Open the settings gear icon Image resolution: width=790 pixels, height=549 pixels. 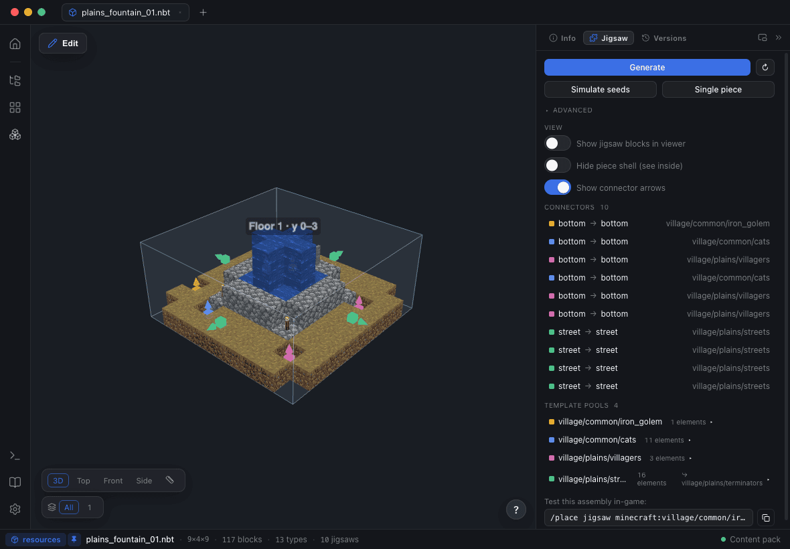15,509
